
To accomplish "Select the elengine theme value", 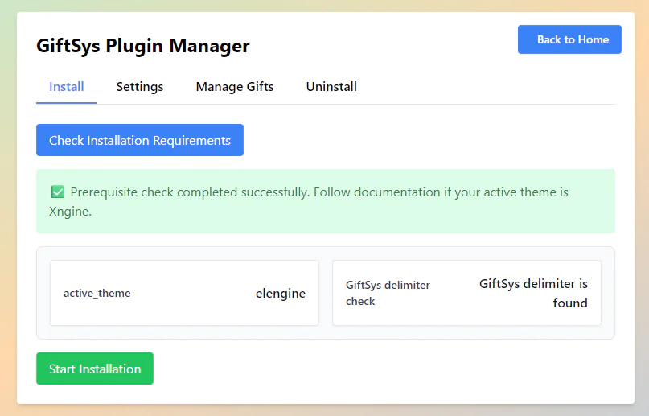I will click(281, 293).
